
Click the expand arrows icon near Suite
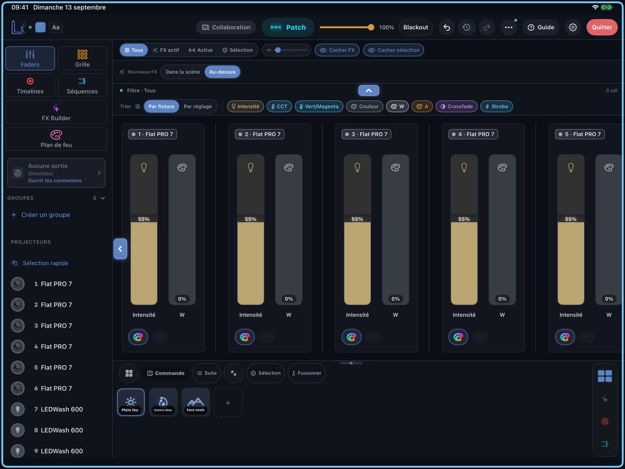coord(234,373)
